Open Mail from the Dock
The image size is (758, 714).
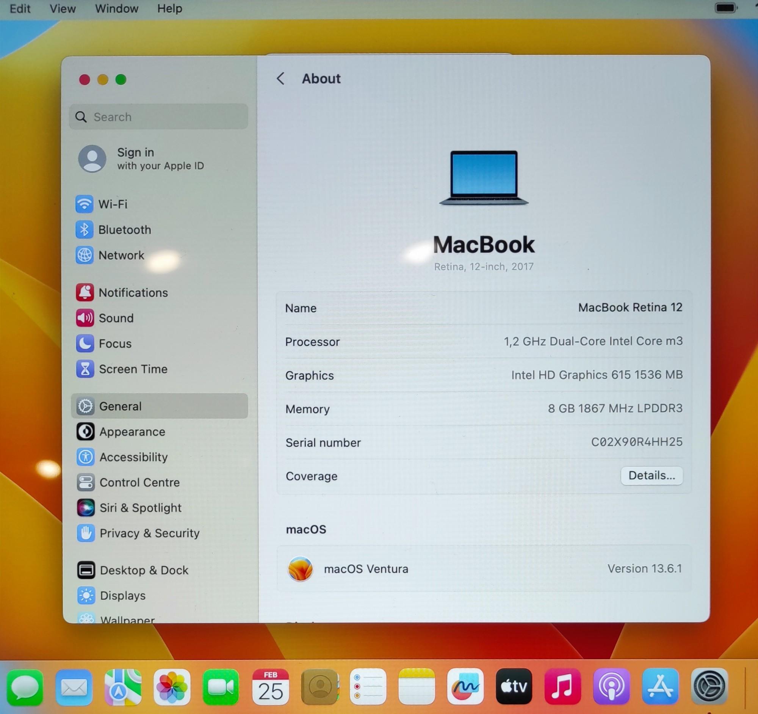click(x=74, y=687)
